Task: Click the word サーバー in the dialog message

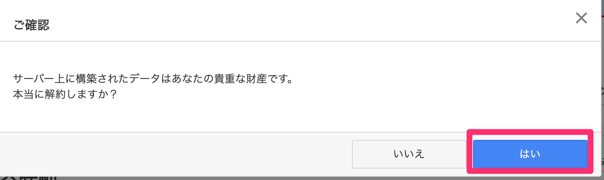Action: 34,79
